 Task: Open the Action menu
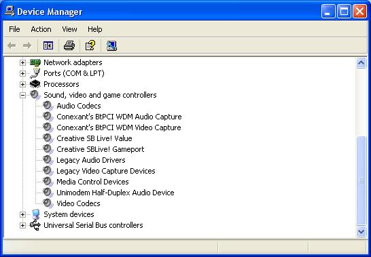point(41,29)
